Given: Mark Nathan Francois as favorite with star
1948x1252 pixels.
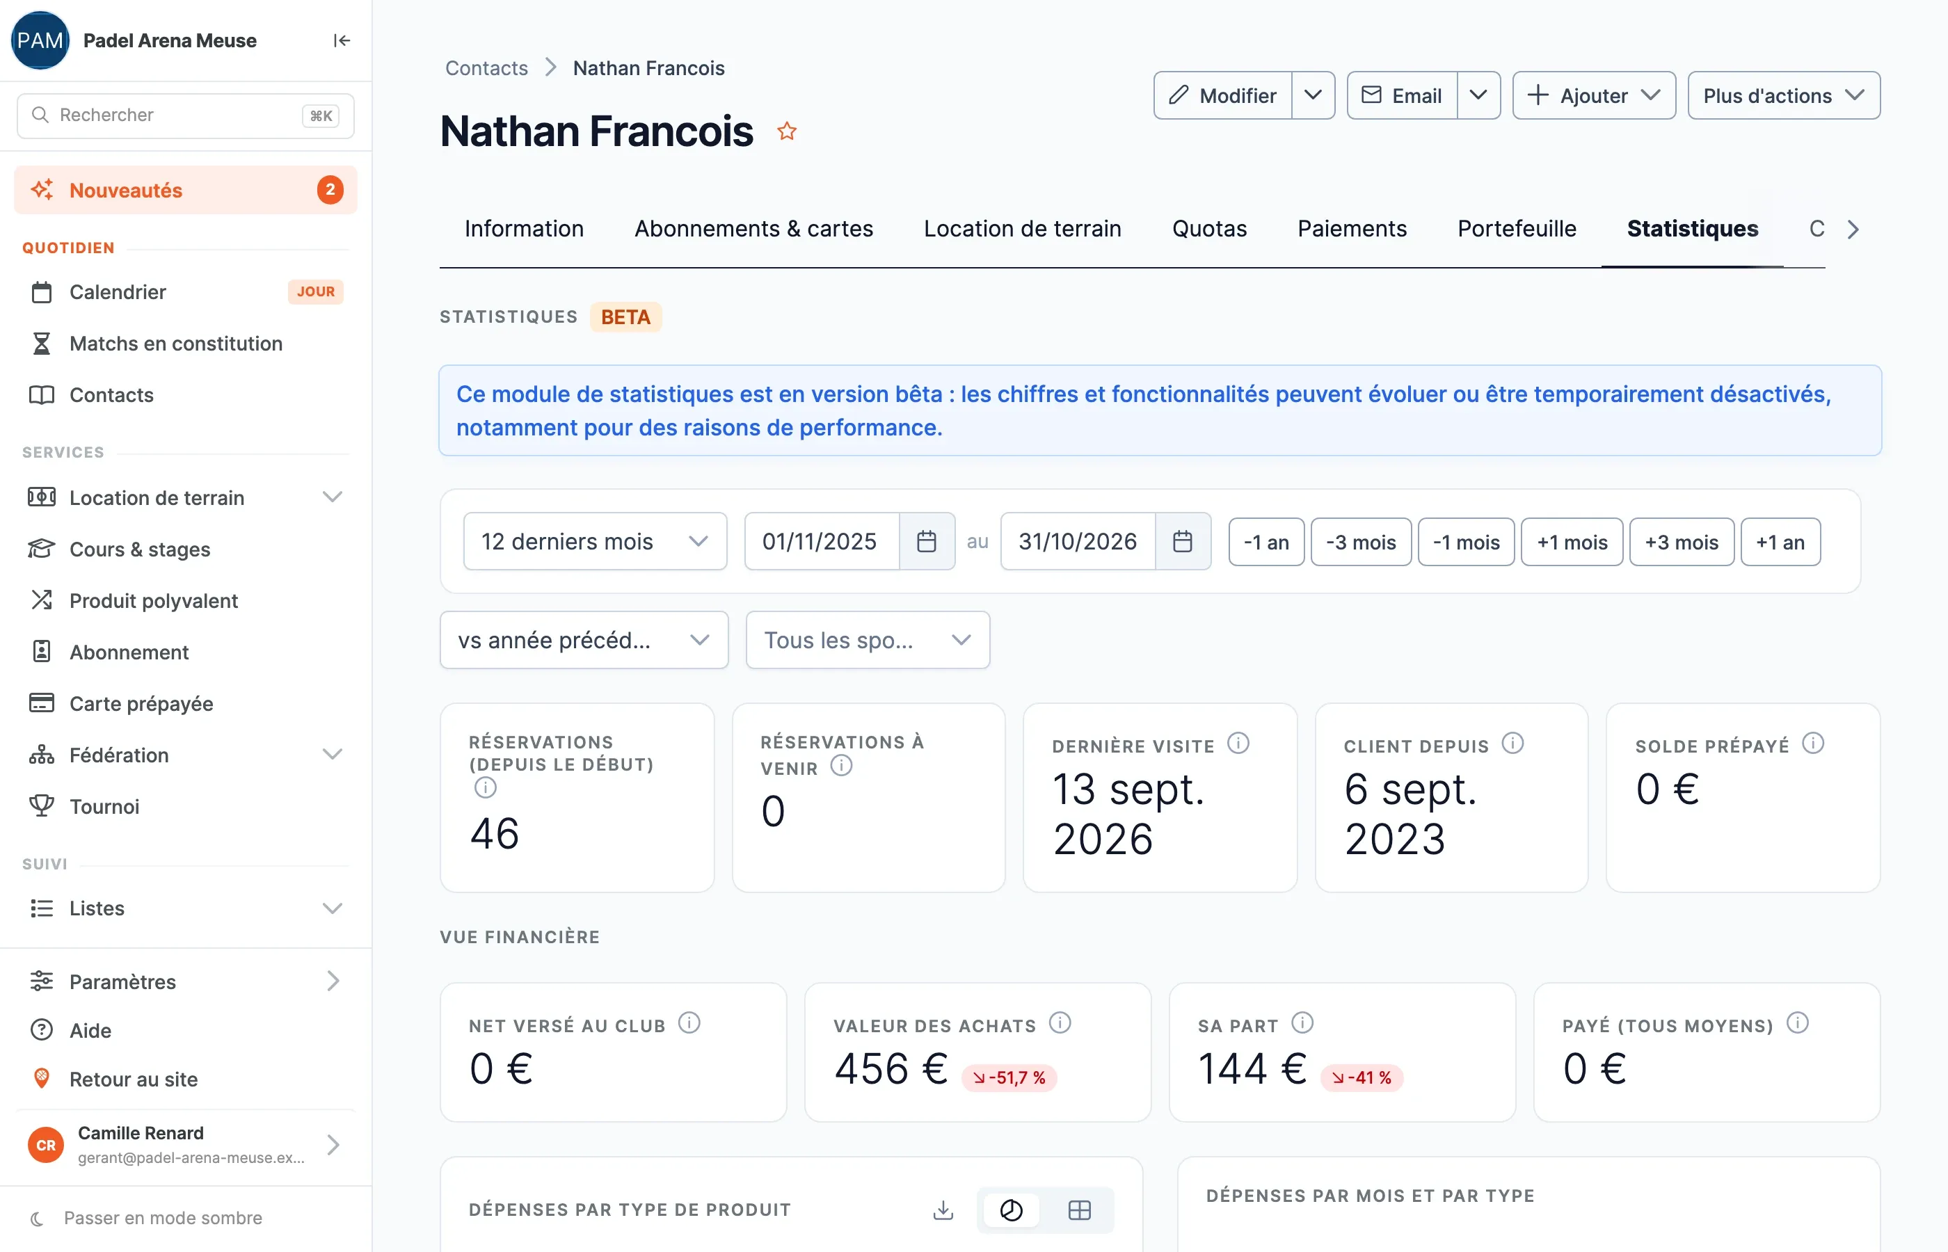Looking at the screenshot, I should click(x=786, y=131).
